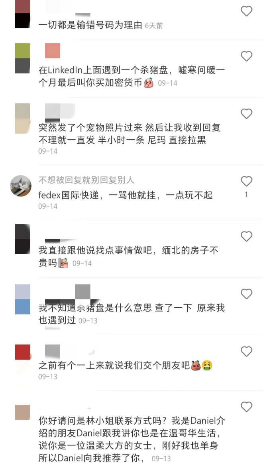Tap the 加密货币 comment text to reply
The height and width of the screenshot is (465, 263).
132,77
